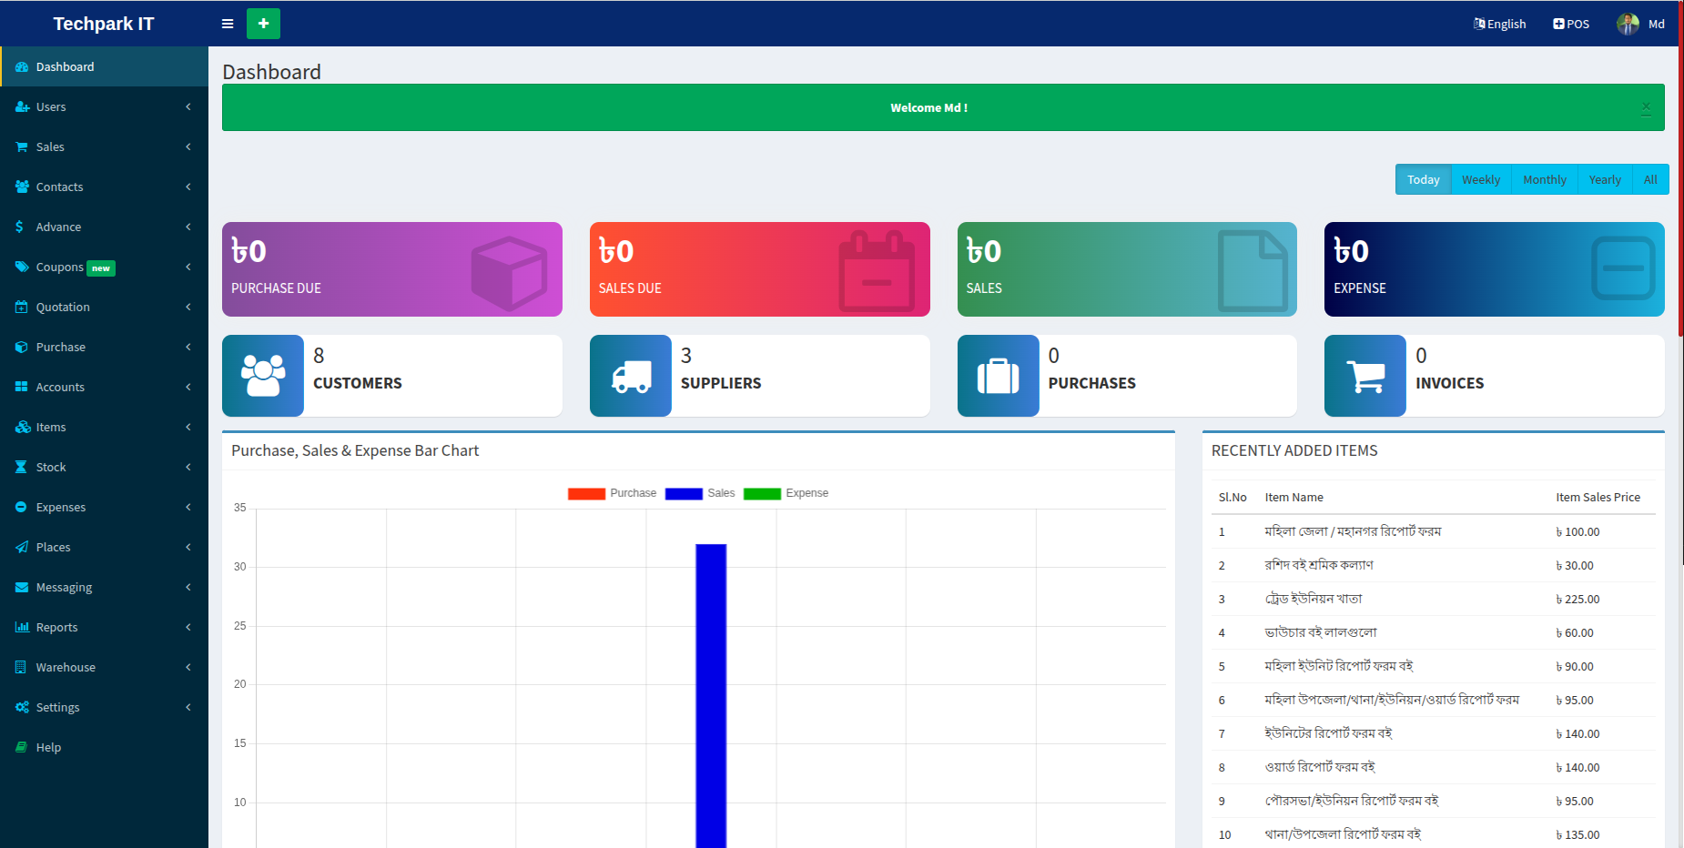Viewport: 1684px width, 848px height.
Task: Dismiss the Welcome Md banner
Action: tap(1646, 107)
